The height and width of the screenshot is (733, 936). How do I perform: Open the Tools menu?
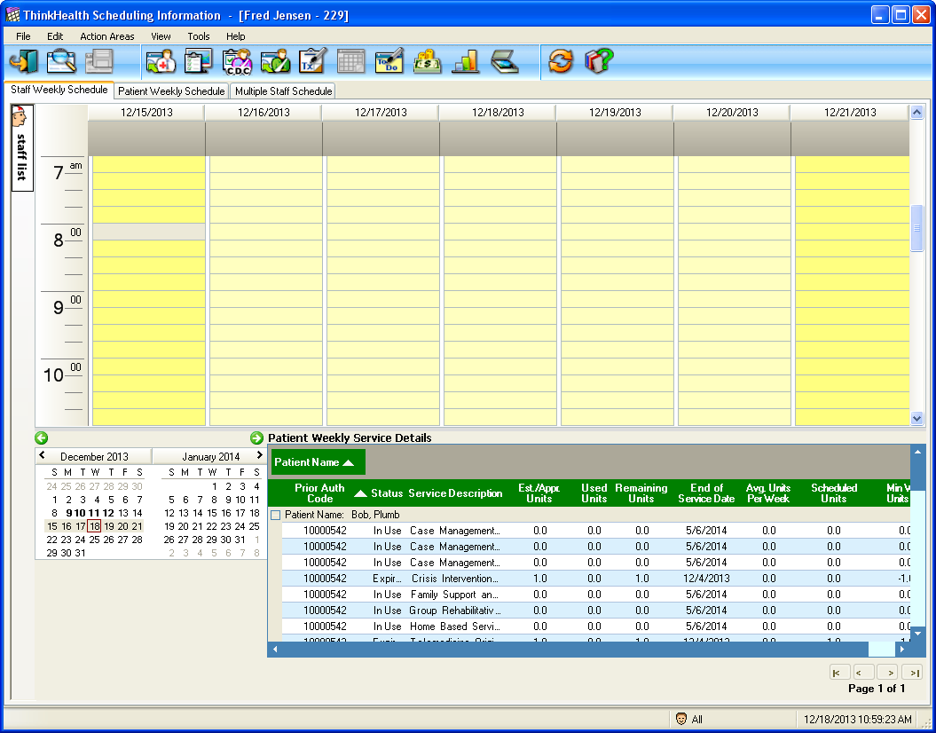point(199,36)
